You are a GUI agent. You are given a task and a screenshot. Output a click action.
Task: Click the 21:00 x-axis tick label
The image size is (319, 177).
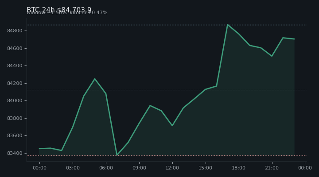tap(272, 168)
